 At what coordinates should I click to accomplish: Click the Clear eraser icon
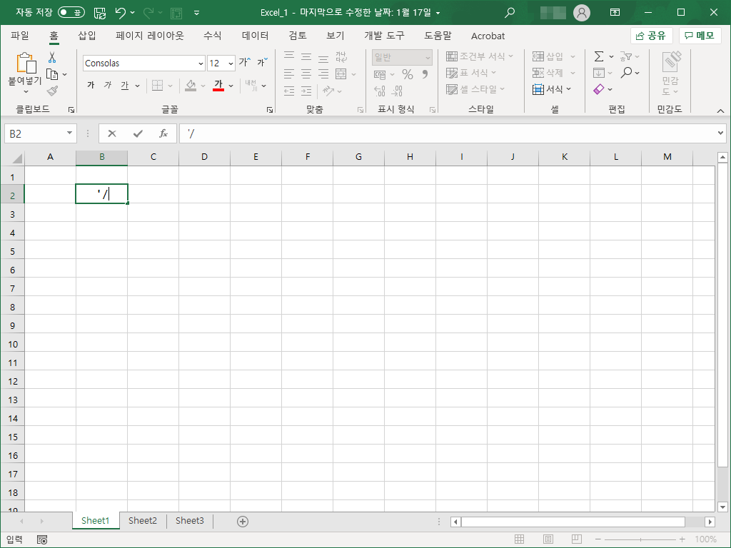click(599, 89)
